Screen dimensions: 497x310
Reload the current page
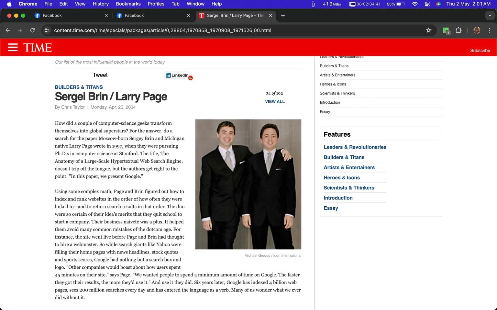click(x=32, y=30)
